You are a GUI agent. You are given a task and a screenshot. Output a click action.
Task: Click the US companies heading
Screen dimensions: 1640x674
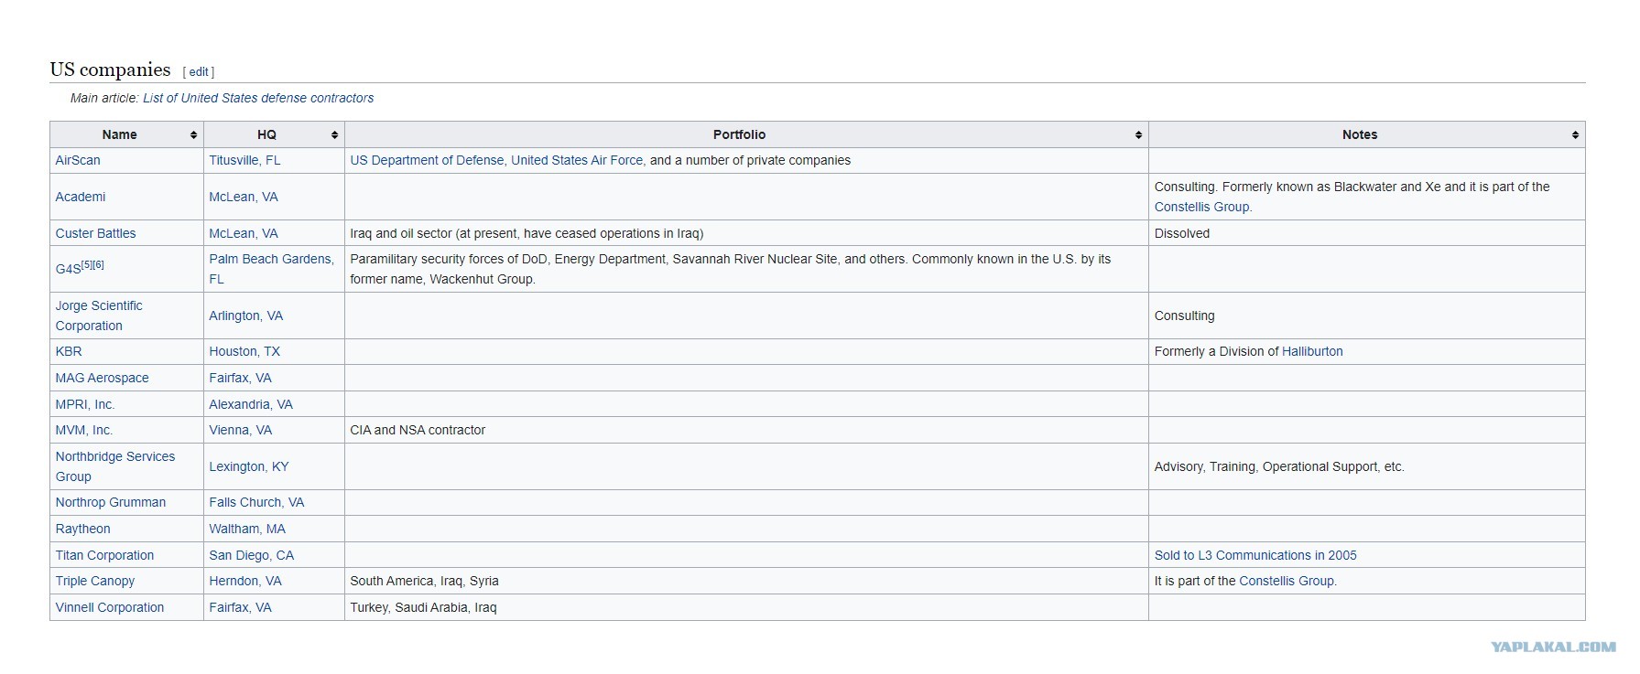pyautogui.click(x=110, y=70)
